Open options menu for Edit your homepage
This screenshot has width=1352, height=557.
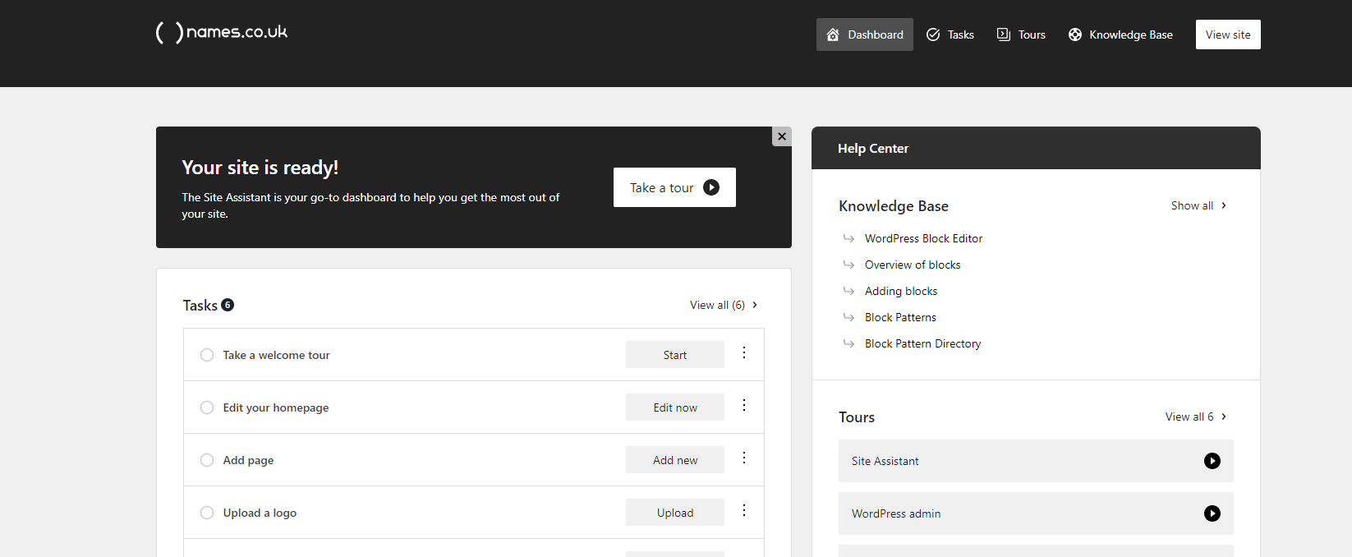[744, 406]
